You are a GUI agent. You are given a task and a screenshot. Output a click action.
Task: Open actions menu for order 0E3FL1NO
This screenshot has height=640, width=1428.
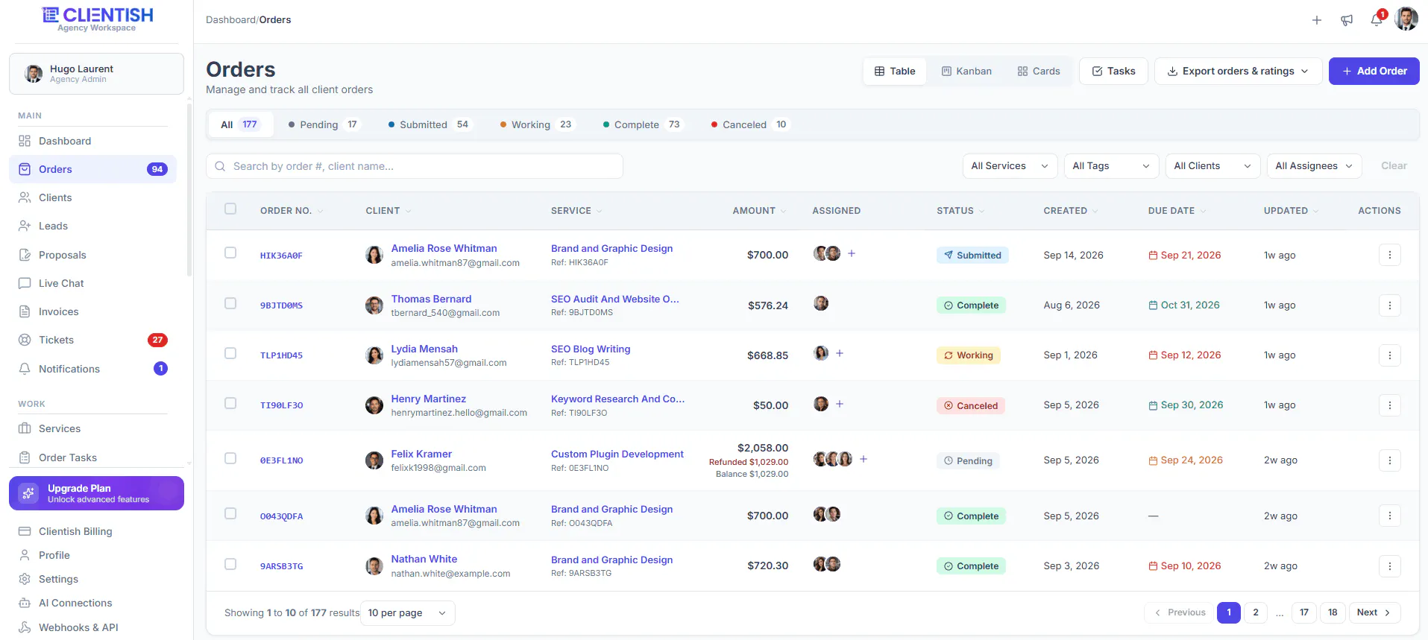pos(1390,460)
